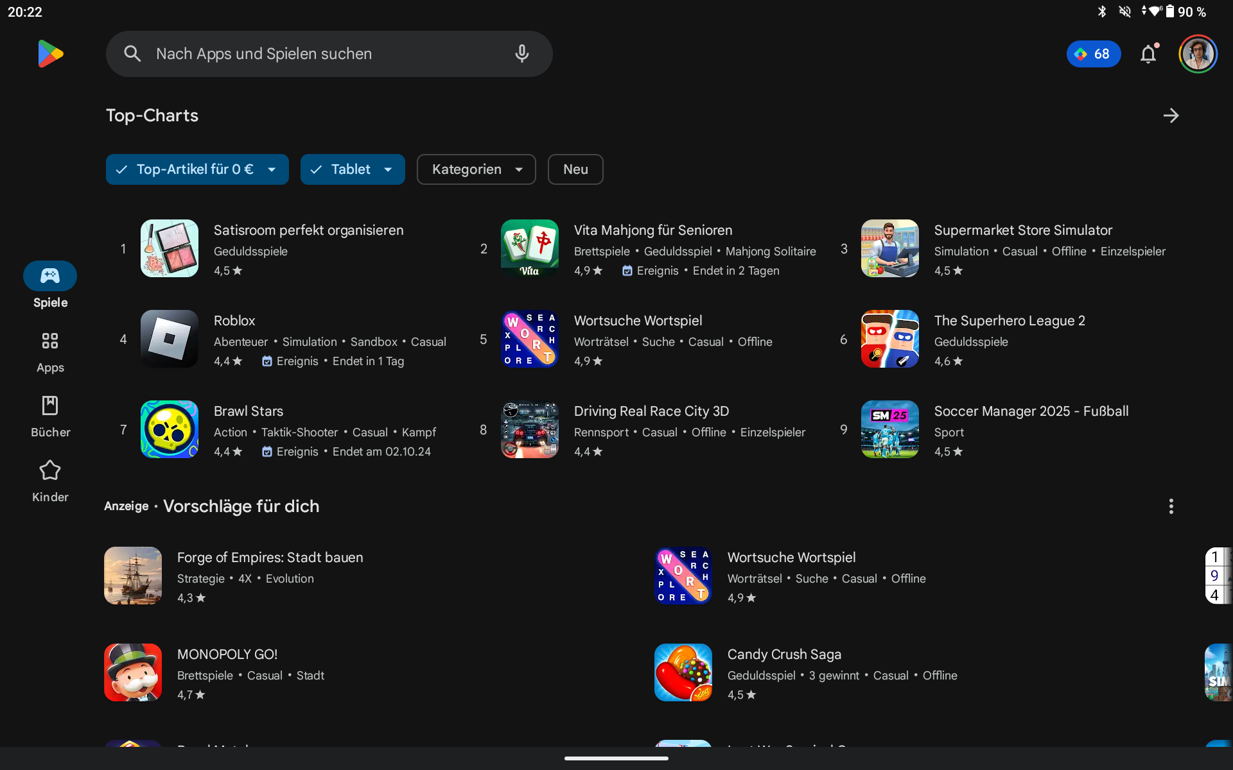The image size is (1233, 770).
Task: Click the Top-Charts heading
Action: tap(152, 116)
